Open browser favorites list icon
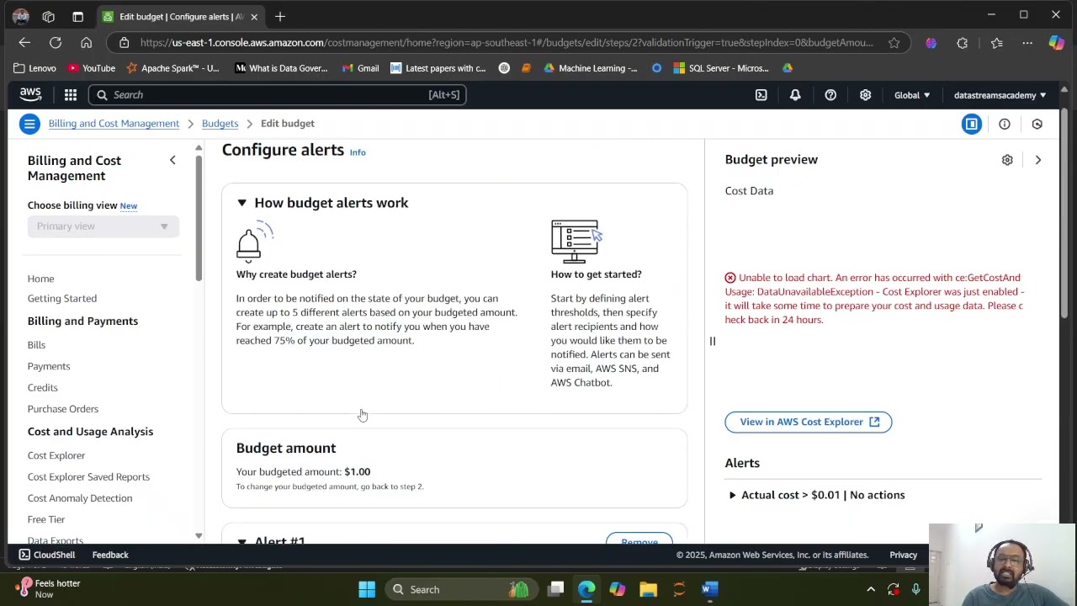The width and height of the screenshot is (1077, 606). [x=997, y=43]
